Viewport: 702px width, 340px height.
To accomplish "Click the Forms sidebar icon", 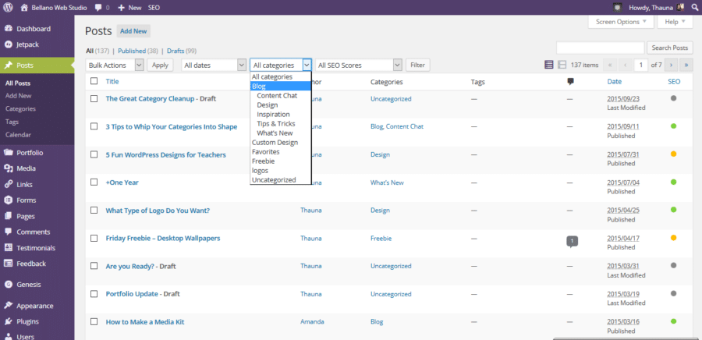I will coord(8,200).
